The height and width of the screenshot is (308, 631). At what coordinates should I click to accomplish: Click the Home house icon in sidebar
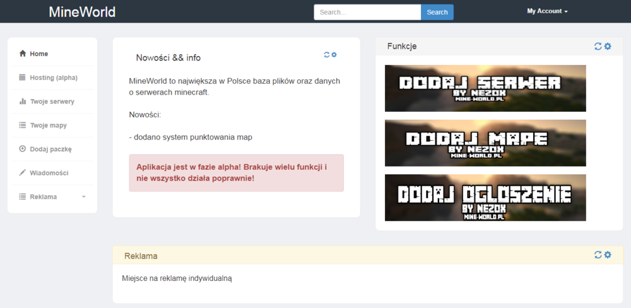click(x=23, y=54)
